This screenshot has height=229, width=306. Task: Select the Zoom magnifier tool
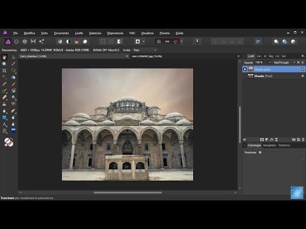pos(4,64)
